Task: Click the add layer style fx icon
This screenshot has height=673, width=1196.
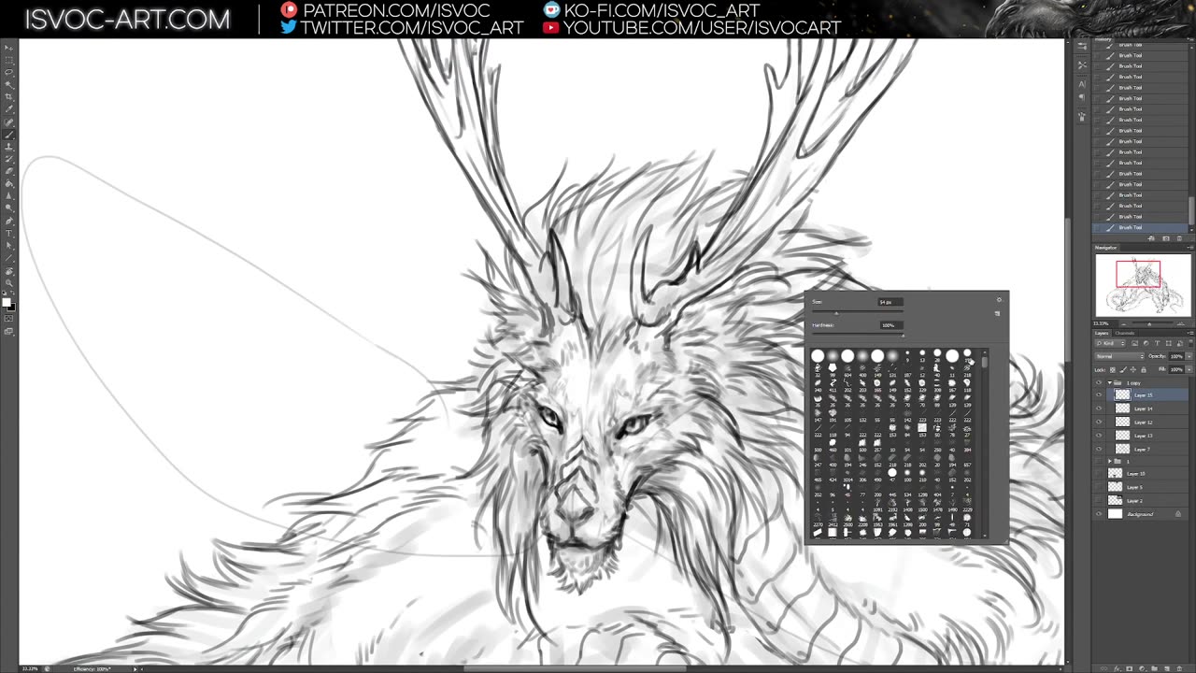Action: coord(1119,668)
